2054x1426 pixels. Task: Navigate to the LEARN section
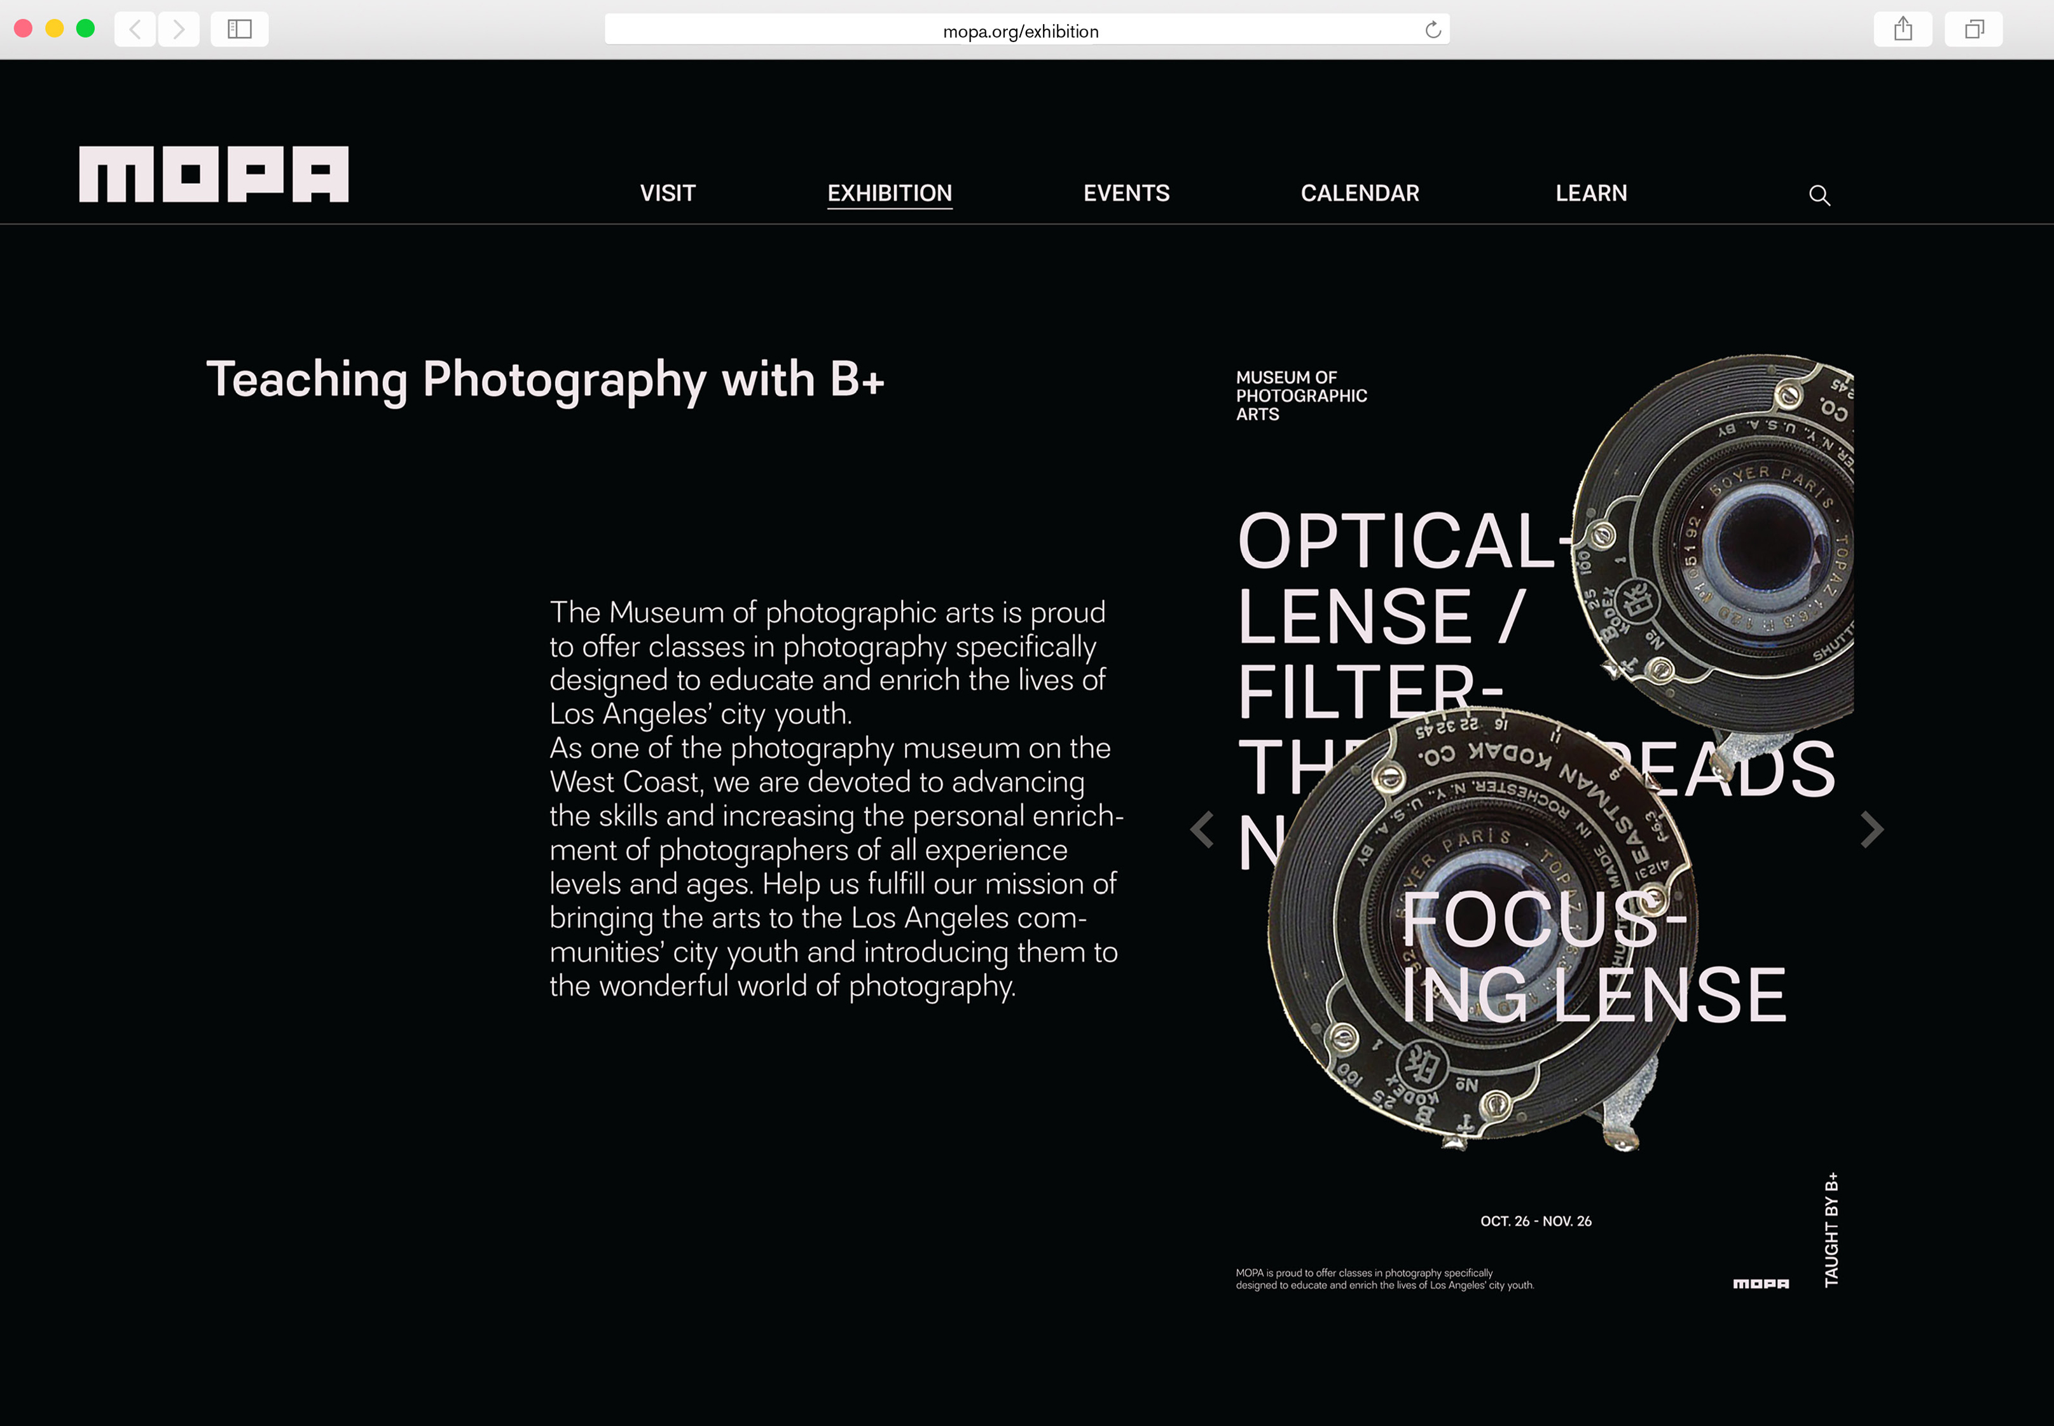click(1591, 193)
